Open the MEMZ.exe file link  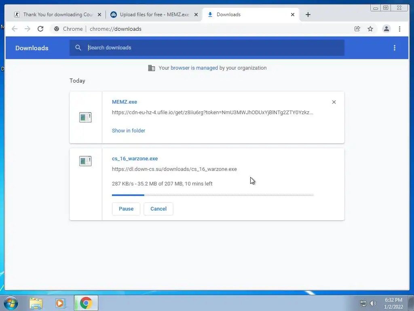[x=125, y=102]
